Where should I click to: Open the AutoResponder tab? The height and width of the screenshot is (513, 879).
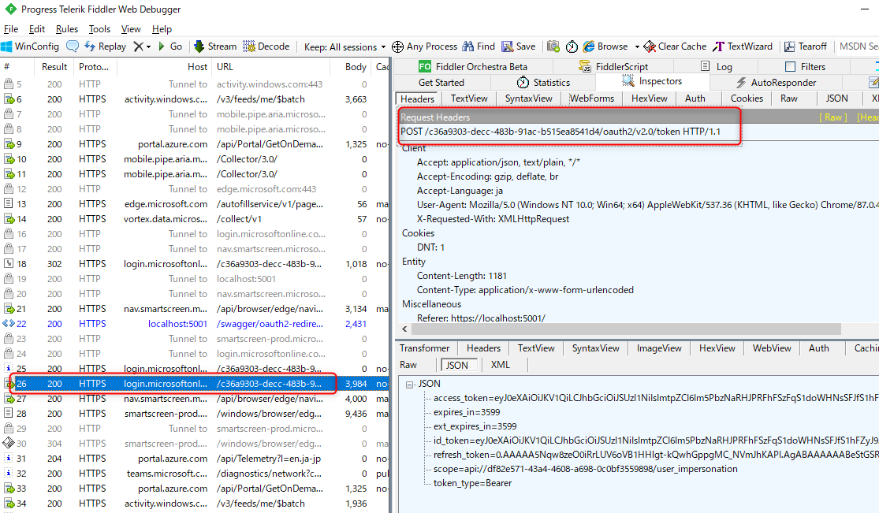coord(776,83)
